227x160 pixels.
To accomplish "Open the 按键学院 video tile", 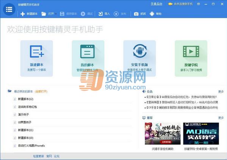I will point(191,58).
